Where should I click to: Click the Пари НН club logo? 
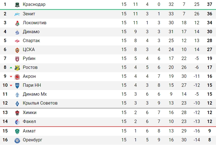tap(17, 85)
